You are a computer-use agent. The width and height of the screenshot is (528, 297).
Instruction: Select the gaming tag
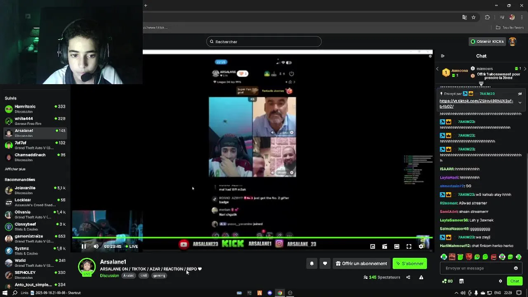pyautogui.click(x=159, y=276)
